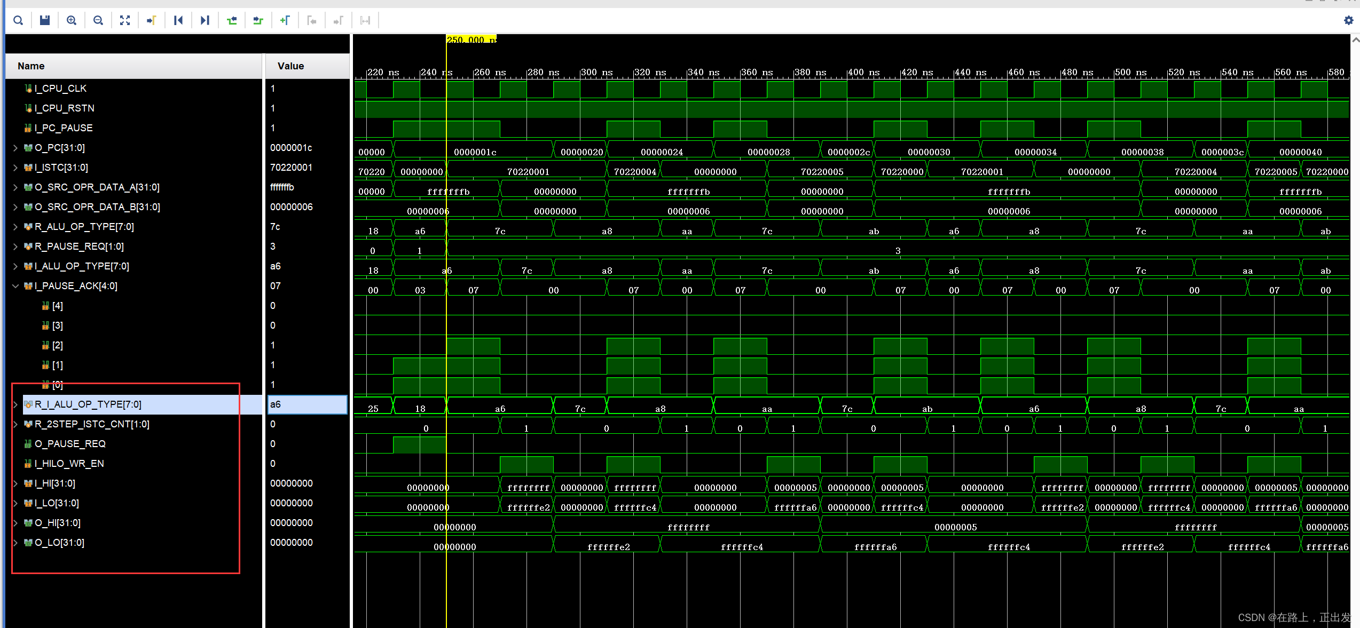This screenshot has width=1360, height=628.
Task: Save the waveform configuration
Action: point(45,20)
